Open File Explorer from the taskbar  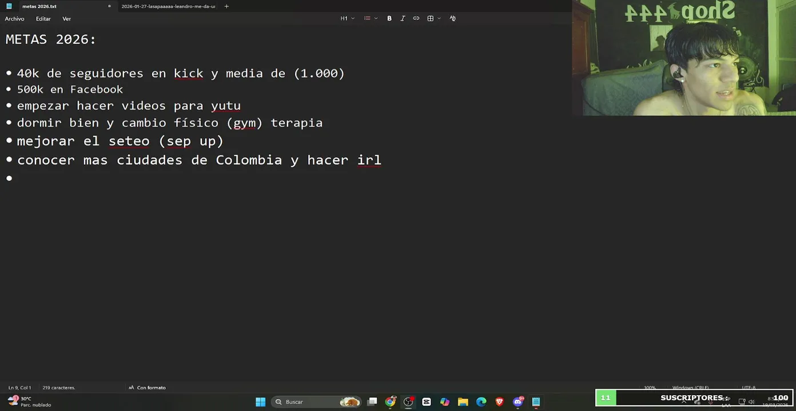tap(463, 402)
